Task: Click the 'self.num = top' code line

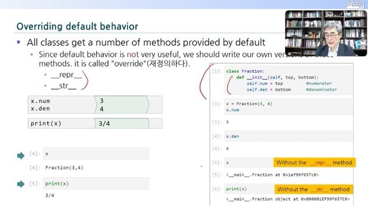Action: [264, 83]
